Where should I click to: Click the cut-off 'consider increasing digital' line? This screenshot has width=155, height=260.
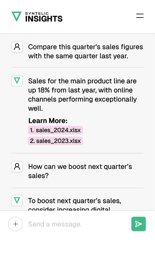click(69, 209)
